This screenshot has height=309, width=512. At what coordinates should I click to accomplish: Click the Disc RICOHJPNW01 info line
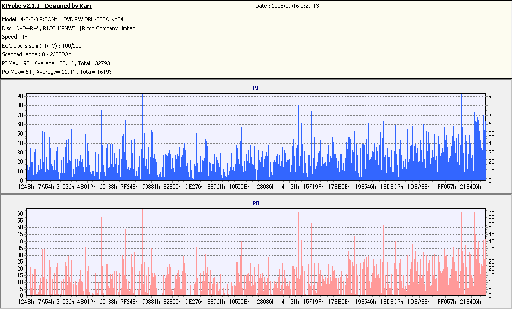70,28
